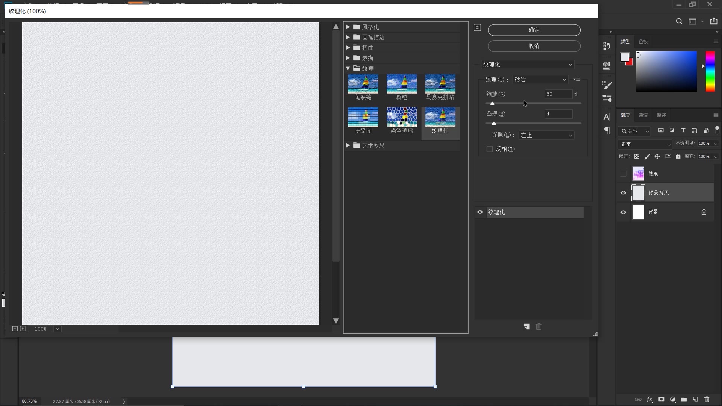Open the load texture flyout menu icon
Screen dimensions: 722x406
tap(577, 79)
